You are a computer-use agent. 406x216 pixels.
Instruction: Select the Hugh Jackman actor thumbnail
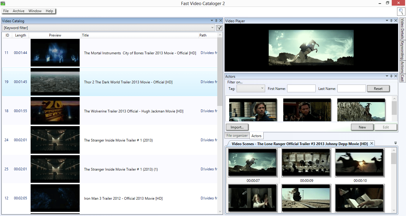pyautogui.click(x=307, y=110)
